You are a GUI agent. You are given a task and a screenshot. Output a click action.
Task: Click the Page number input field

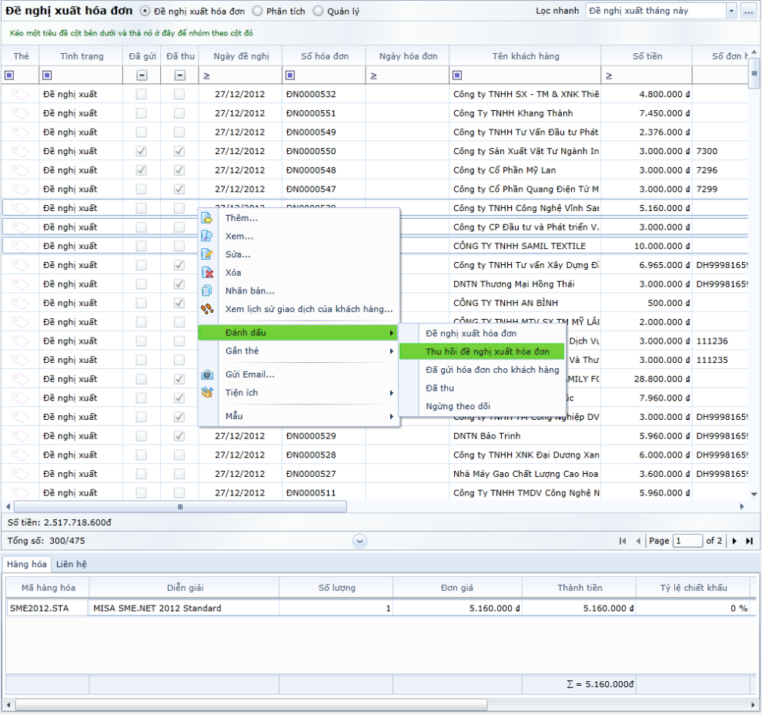coord(687,541)
